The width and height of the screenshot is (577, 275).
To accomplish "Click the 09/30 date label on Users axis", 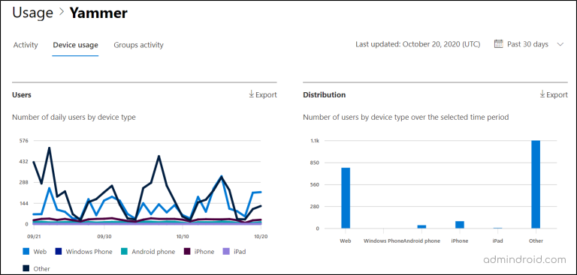I will click(104, 237).
